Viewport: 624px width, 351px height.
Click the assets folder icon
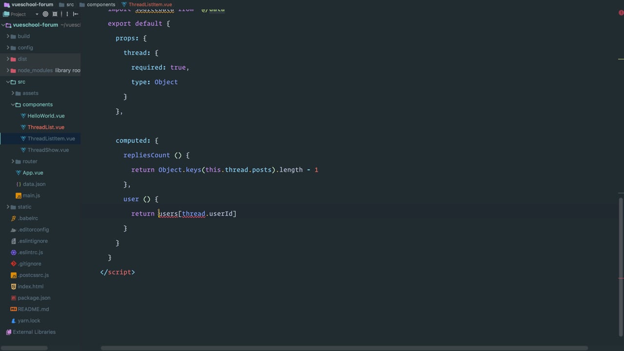tap(18, 93)
